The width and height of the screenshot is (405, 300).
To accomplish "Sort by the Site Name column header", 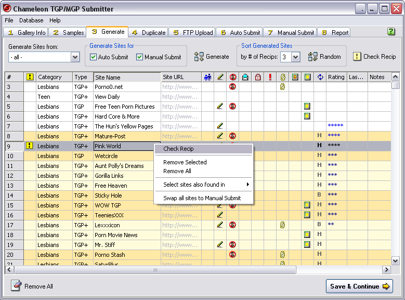I will click(127, 77).
